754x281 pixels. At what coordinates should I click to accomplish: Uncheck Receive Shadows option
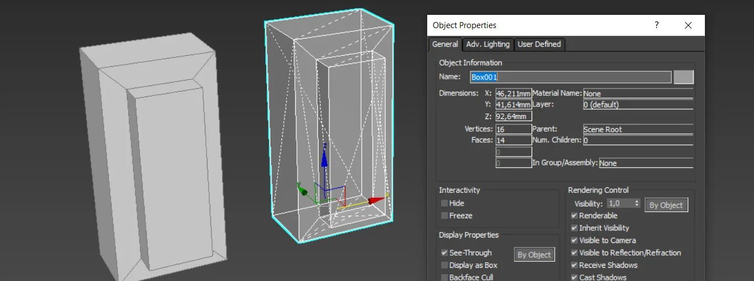tap(574, 265)
